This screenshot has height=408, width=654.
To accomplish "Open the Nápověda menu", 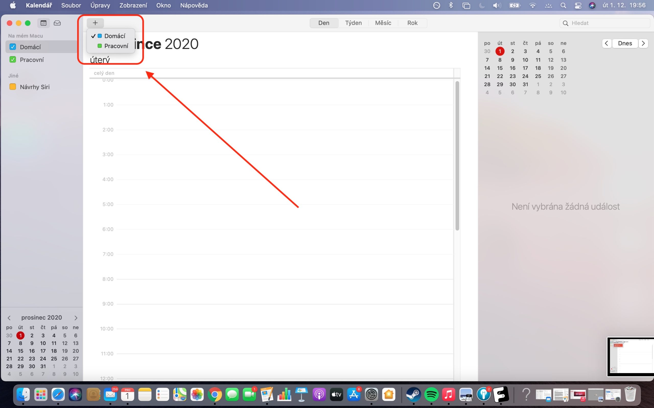I will (x=194, y=5).
